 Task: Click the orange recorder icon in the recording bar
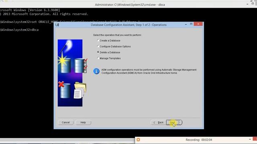(x=138, y=140)
